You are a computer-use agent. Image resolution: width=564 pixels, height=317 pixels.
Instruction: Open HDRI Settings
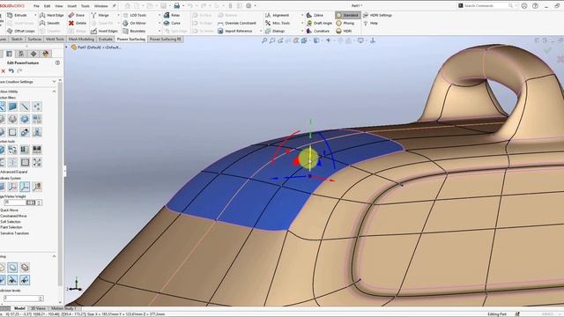click(x=378, y=15)
